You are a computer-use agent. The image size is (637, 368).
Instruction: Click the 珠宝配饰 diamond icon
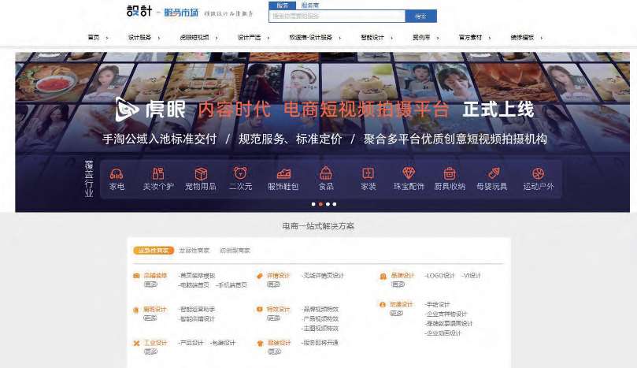coord(408,173)
